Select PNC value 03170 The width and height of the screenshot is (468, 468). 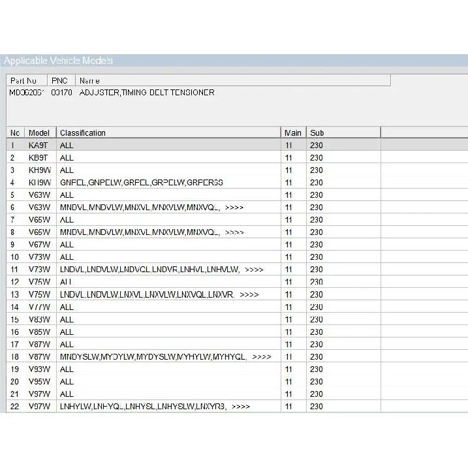62,93
